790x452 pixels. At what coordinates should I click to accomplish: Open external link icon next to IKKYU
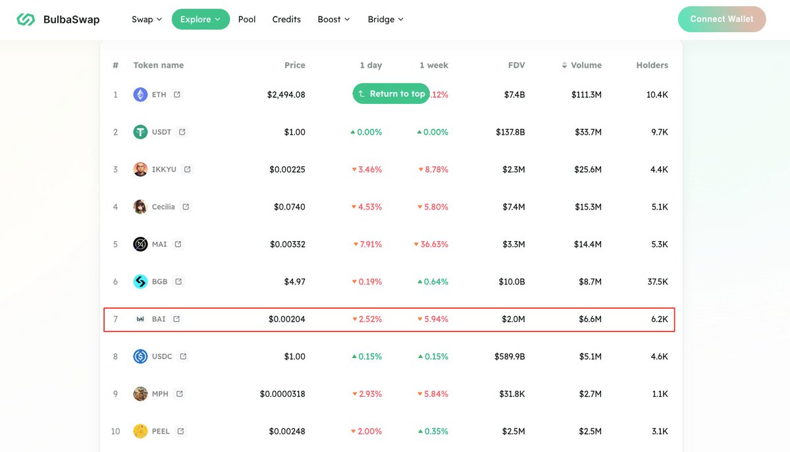[188, 169]
